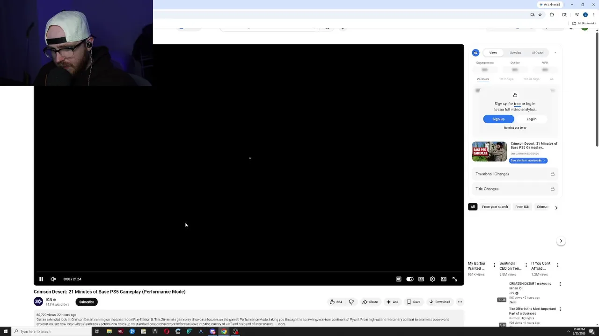The height and width of the screenshot is (336, 599).
Task: Open the Opera browser taskbar icon
Action: 167,331
